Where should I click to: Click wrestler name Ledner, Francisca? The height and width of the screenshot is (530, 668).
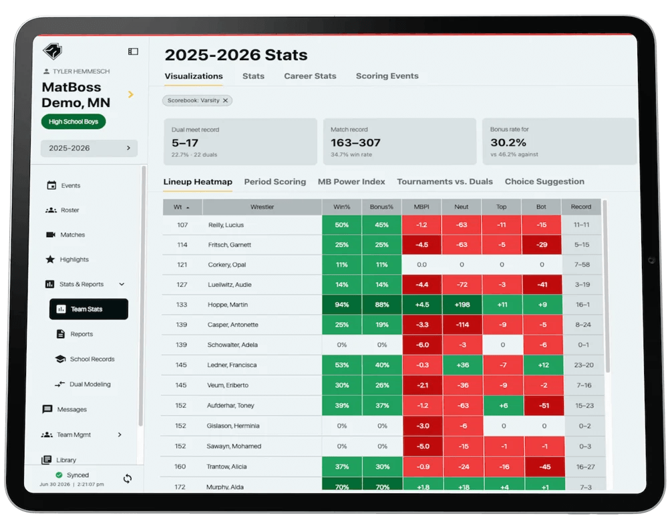point(232,365)
